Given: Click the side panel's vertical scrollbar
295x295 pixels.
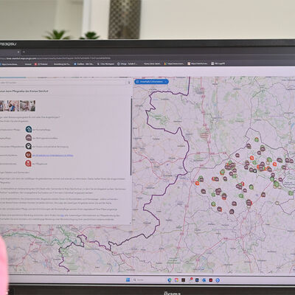Looking at the screenshot, I should pyautogui.click(x=131, y=136).
